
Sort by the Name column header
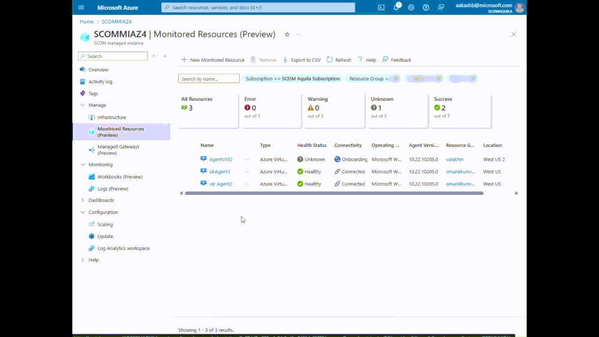(207, 145)
